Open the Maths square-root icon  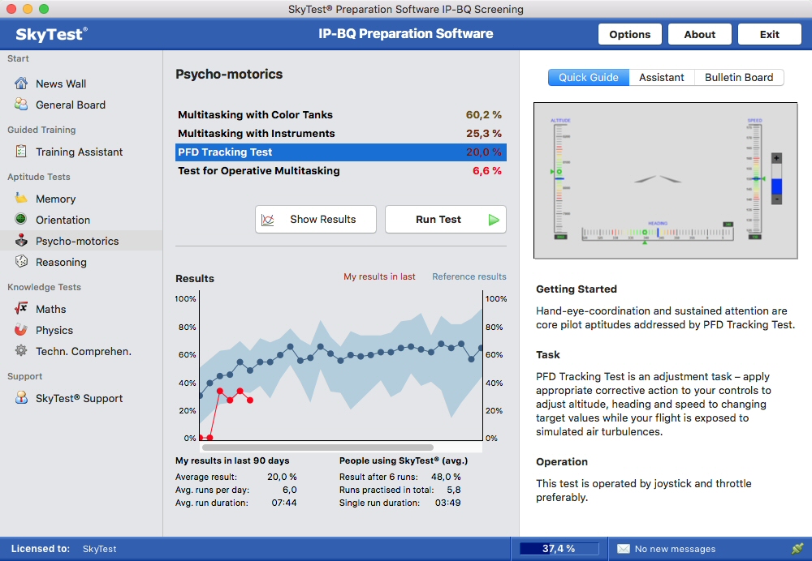pyautogui.click(x=21, y=309)
